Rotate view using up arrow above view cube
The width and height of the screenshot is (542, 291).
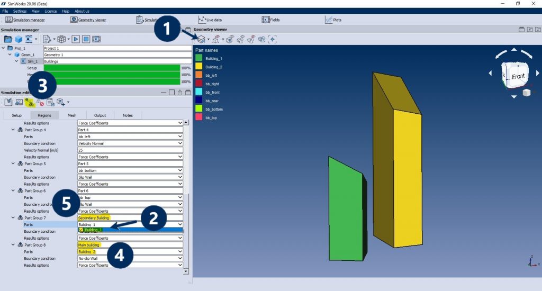click(514, 49)
